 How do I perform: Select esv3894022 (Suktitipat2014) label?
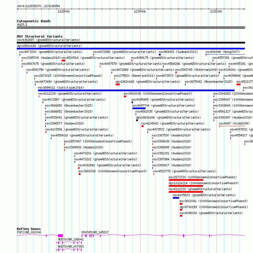pos(61,88)
